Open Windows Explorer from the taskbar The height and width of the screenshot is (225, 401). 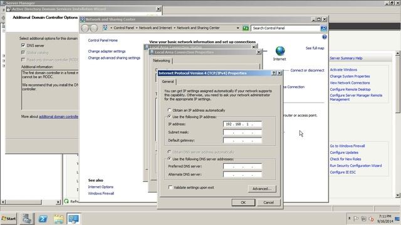[x=58, y=219]
